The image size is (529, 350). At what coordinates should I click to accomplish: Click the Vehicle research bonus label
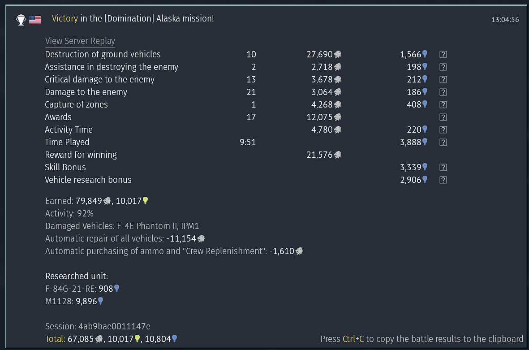(x=88, y=180)
